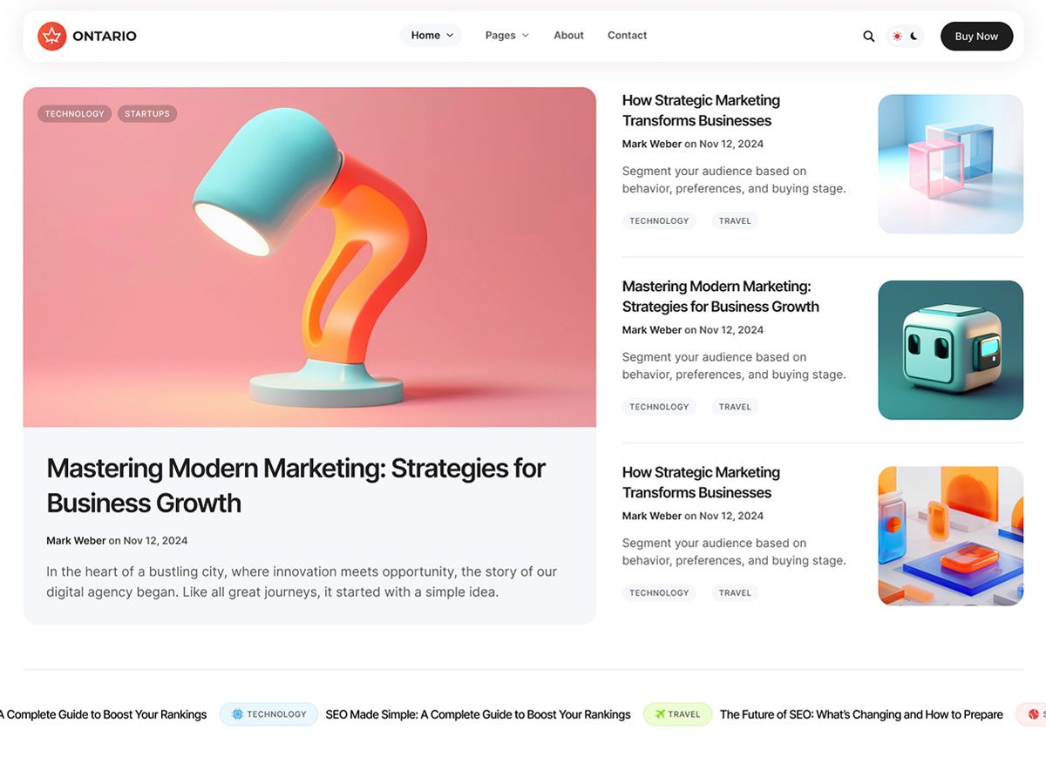Expand the Home dropdown chevron
Screen dimensions: 1046x784
click(450, 36)
